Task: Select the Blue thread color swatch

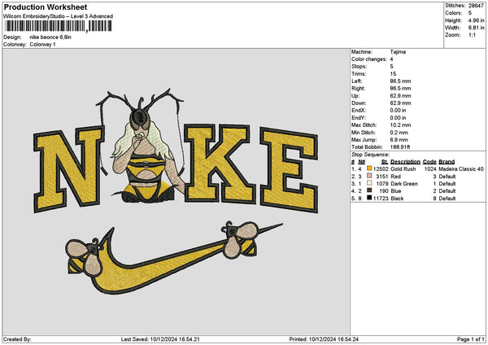Action: click(369, 190)
